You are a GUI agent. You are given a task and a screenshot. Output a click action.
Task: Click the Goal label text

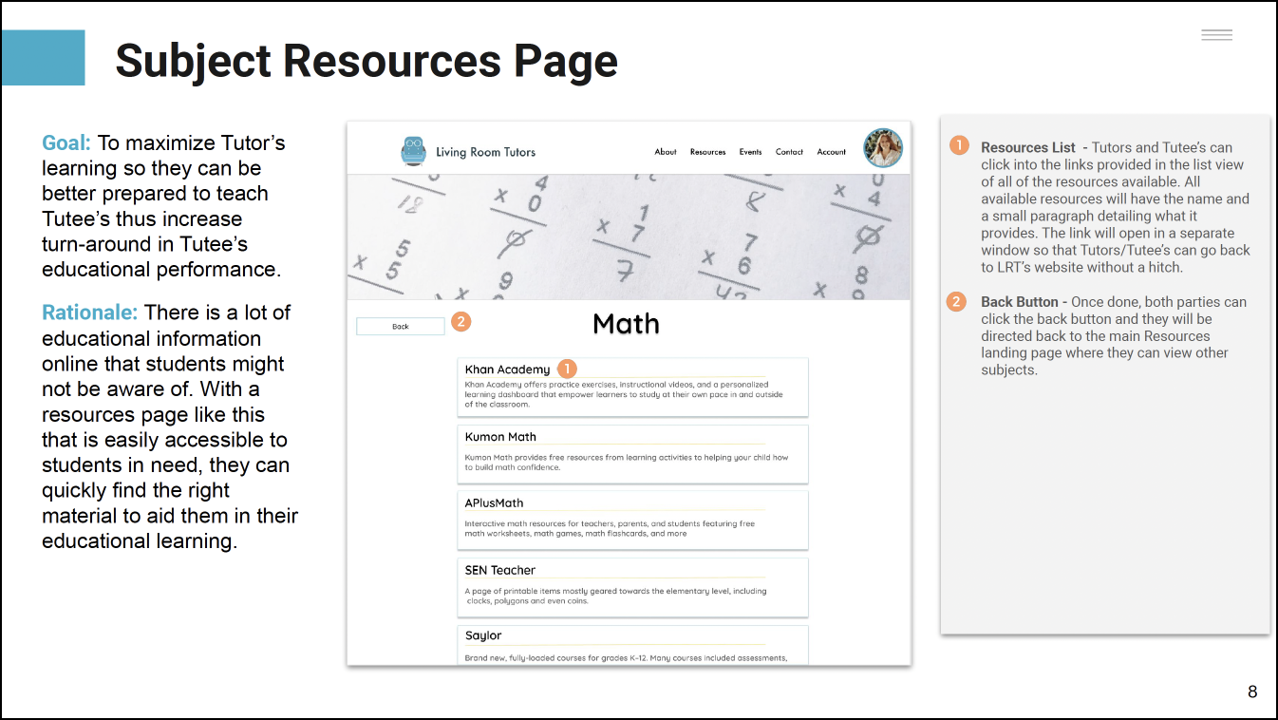click(x=66, y=143)
